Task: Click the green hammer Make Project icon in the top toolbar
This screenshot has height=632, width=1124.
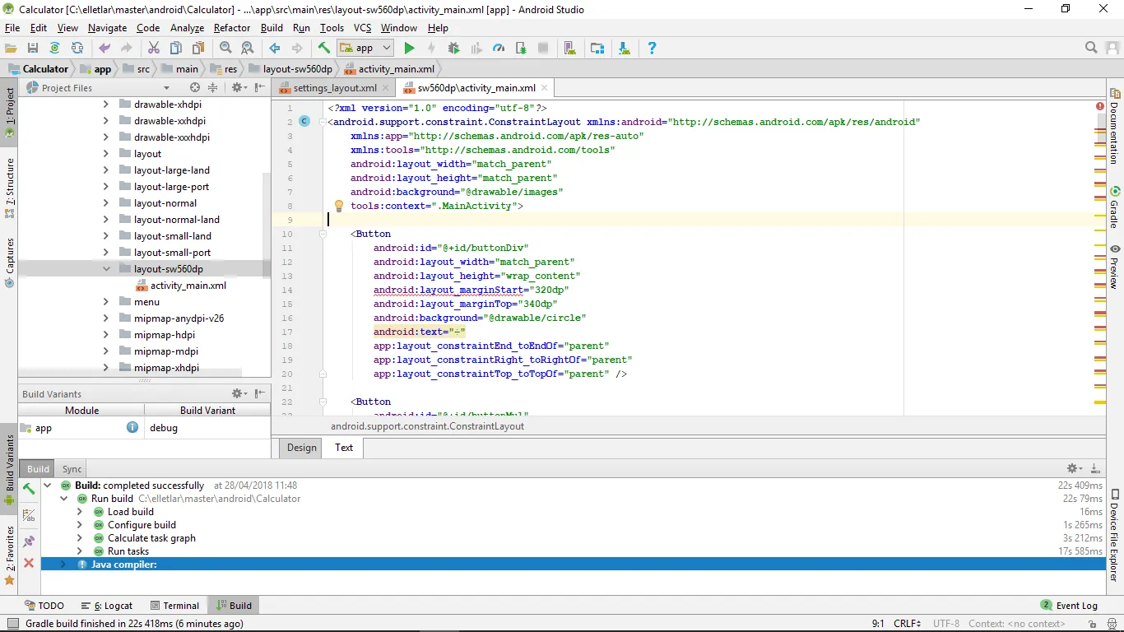Action: point(324,49)
